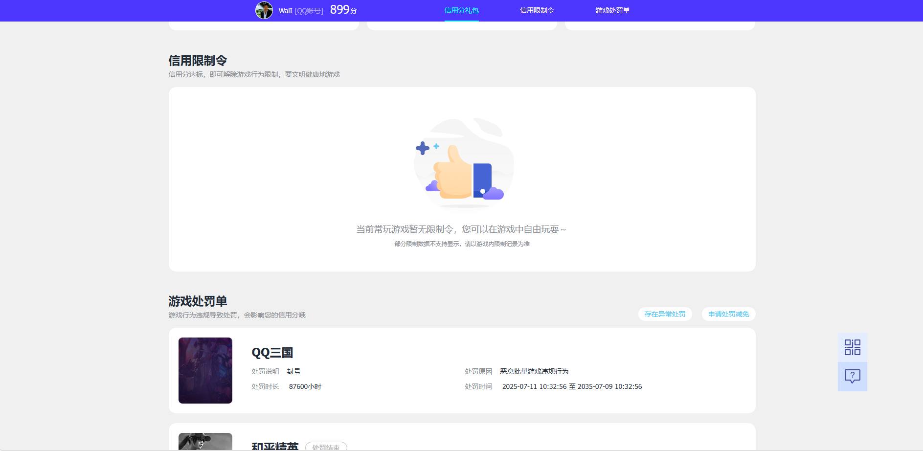This screenshot has height=451, width=923.
Task: Switch to the 信用分礼包 tab
Action: pyautogui.click(x=461, y=10)
